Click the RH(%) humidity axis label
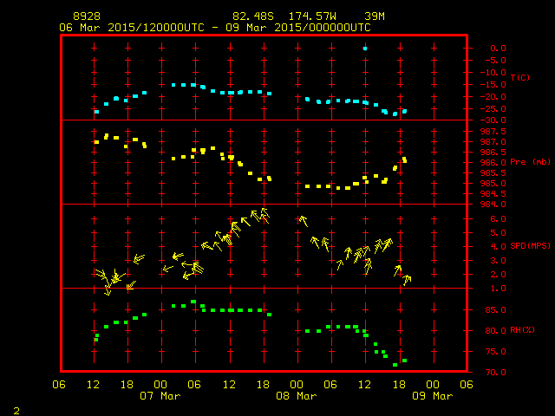 522,330
